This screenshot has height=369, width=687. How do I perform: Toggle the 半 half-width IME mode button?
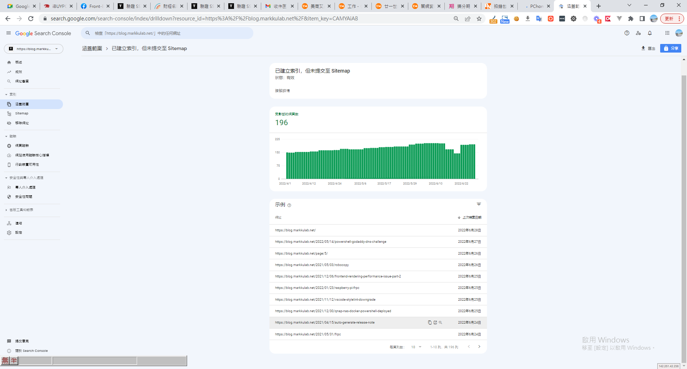point(14,360)
